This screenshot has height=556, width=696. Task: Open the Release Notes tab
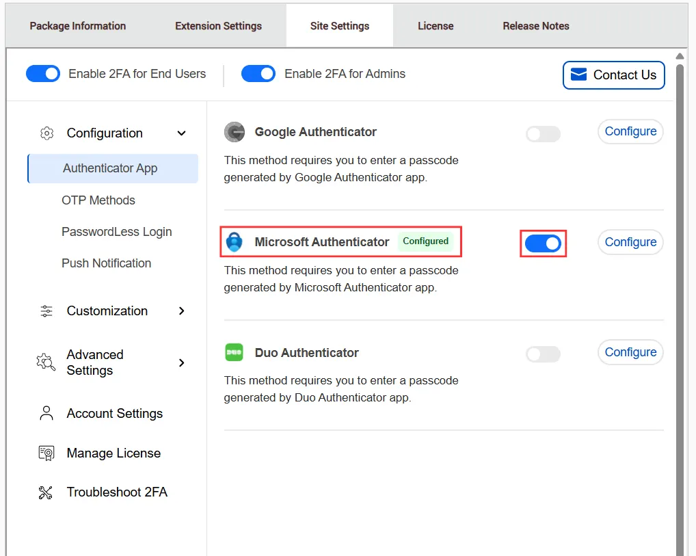point(535,25)
